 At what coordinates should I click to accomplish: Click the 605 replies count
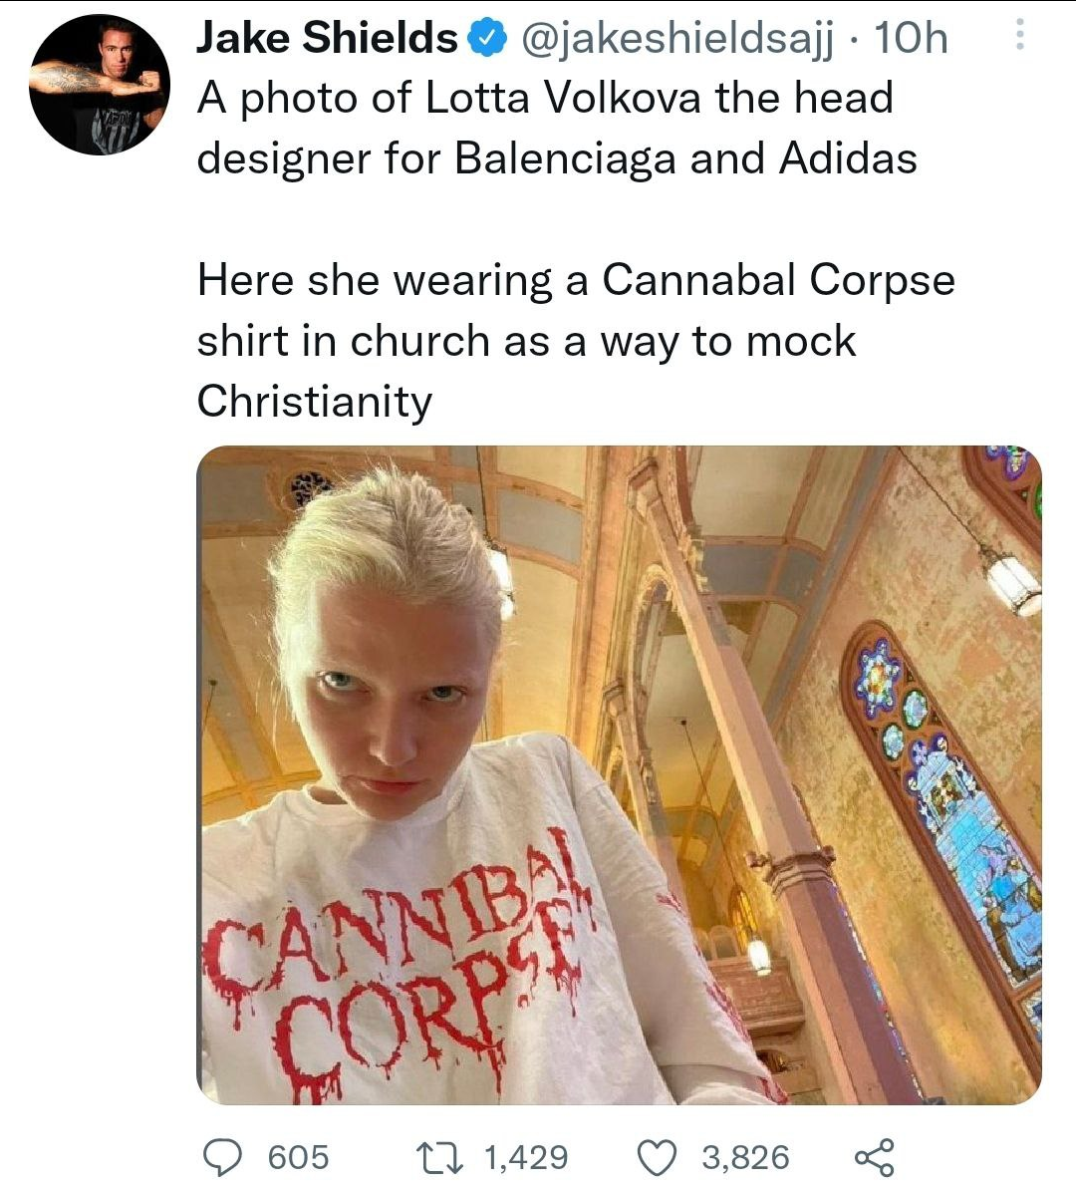[298, 1157]
